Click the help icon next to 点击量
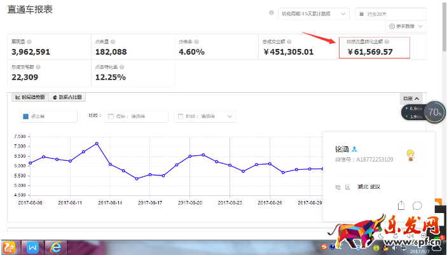Viewport: 447px width, 255px height. click(x=114, y=41)
